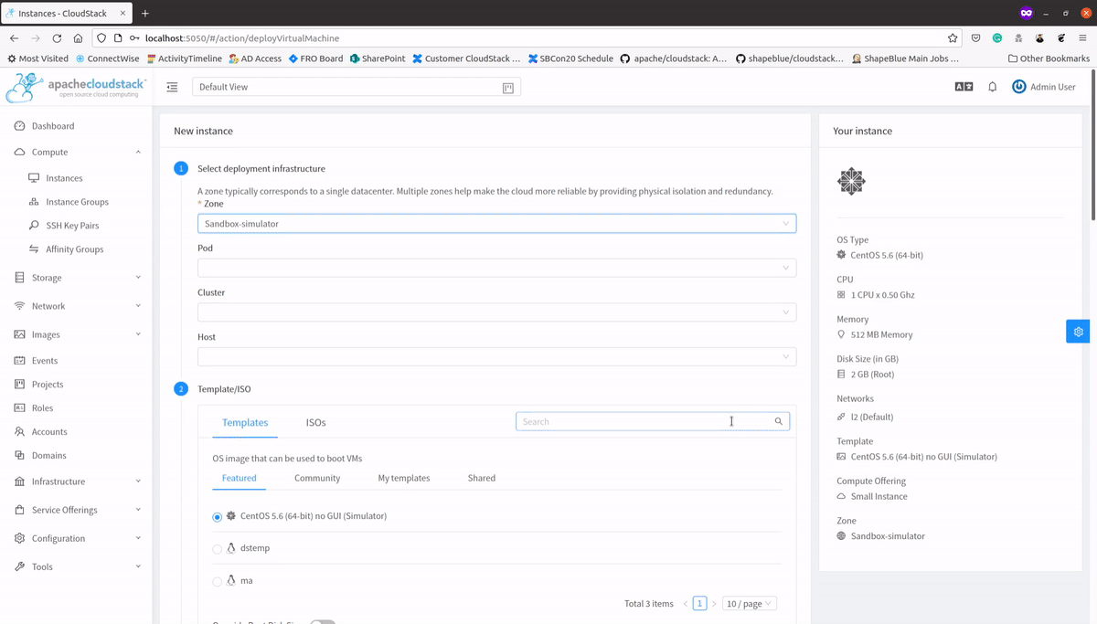Click the Accounts people icon
The width and height of the screenshot is (1097, 624).
[x=20, y=432]
